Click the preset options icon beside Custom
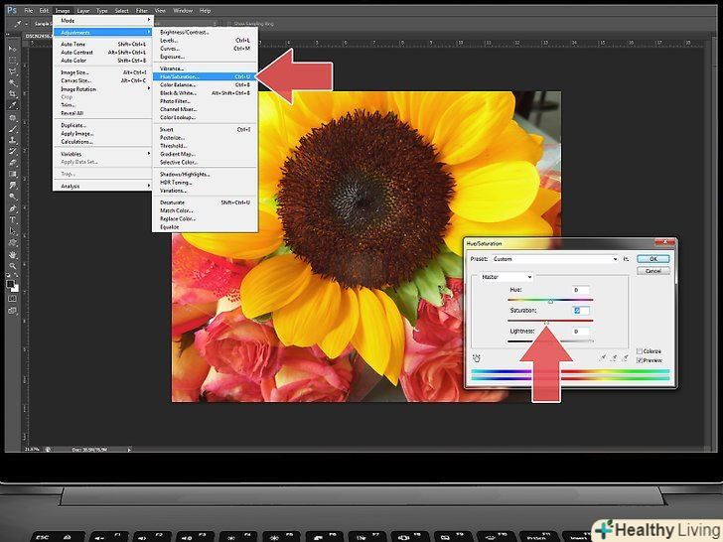 pyautogui.click(x=625, y=259)
